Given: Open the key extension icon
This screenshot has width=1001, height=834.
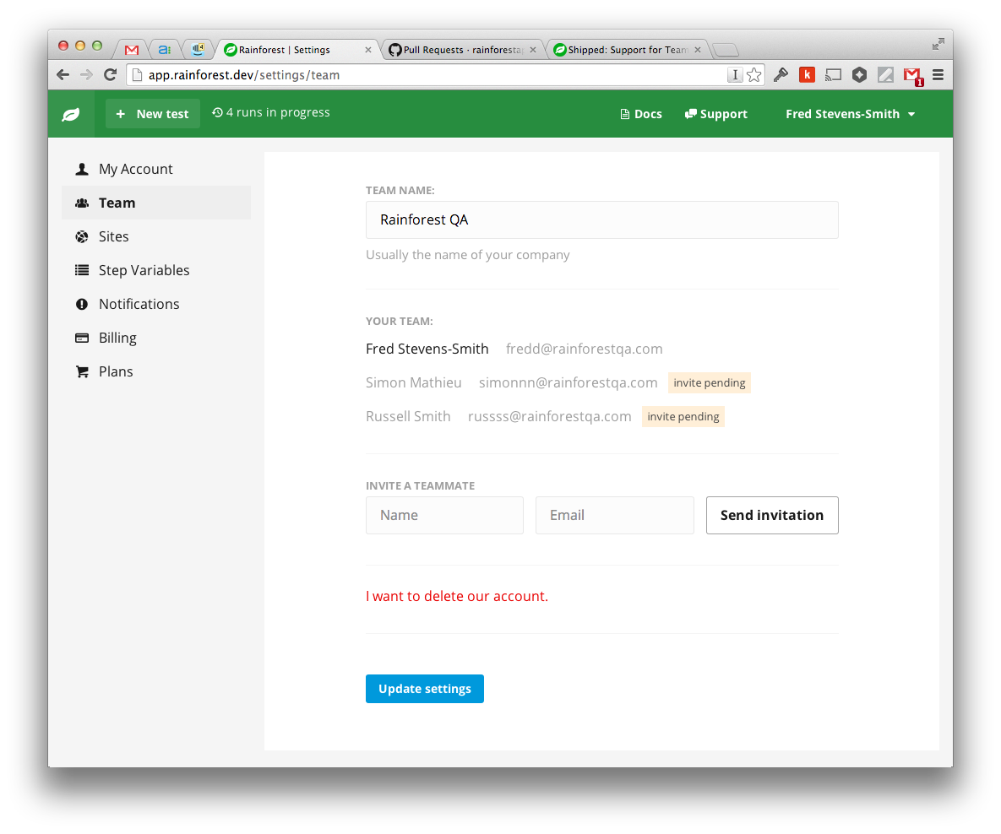Looking at the screenshot, I should (x=781, y=74).
